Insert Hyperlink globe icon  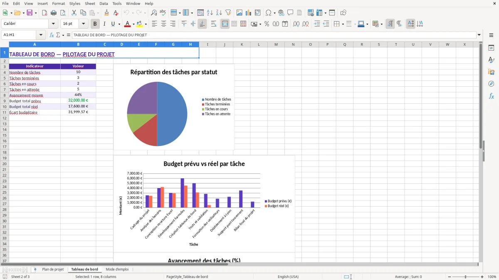click(281, 13)
